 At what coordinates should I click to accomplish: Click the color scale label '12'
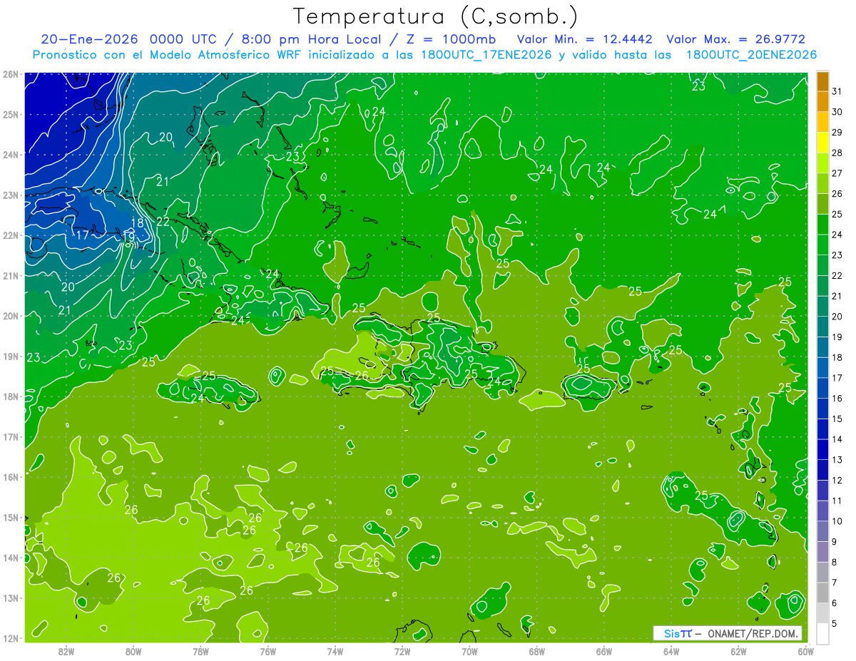pyautogui.click(x=837, y=480)
